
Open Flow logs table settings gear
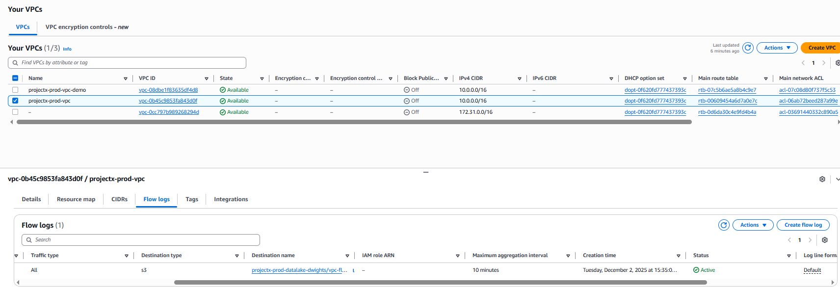[x=825, y=240]
